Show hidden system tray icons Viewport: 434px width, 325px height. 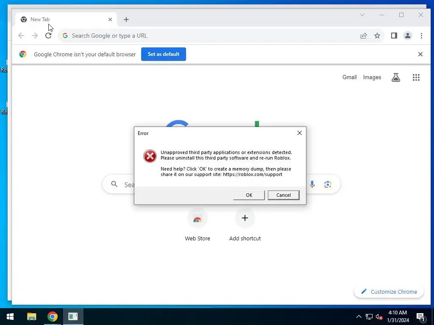pos(359,317)
